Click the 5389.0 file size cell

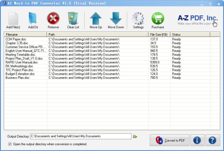pos(155,62)
